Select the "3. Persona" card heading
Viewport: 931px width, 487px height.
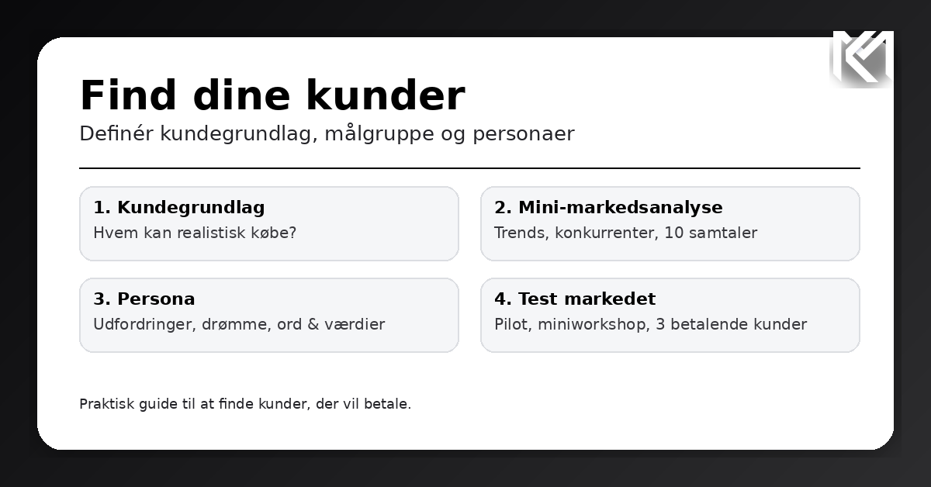pos(144,299)
